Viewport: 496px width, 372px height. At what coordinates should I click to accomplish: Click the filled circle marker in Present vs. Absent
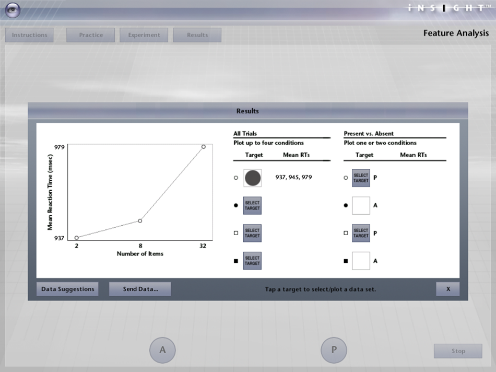tap(346, 205)
